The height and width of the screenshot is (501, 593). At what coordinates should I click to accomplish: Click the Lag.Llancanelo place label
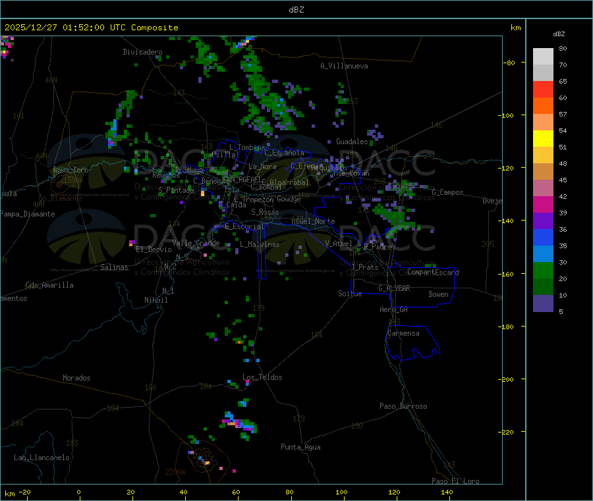coord(42,458)
